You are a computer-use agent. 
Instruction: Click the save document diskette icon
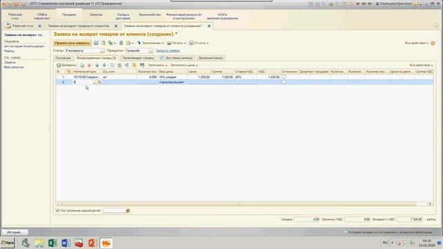96,43
